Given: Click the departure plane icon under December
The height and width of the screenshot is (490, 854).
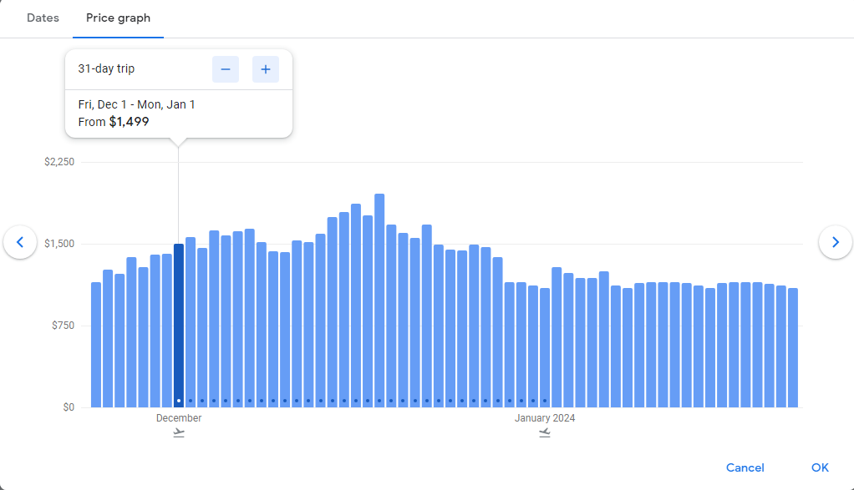Looking at the screenshot, I should point(179,432).
